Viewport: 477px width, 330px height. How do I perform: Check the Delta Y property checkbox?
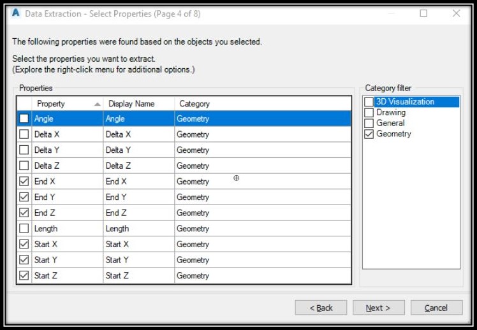pos(24,150)
